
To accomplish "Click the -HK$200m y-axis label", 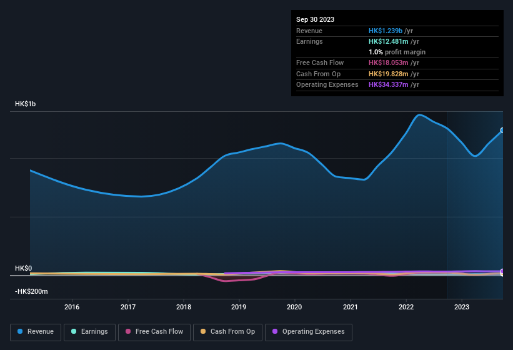I will click(31, 291).
